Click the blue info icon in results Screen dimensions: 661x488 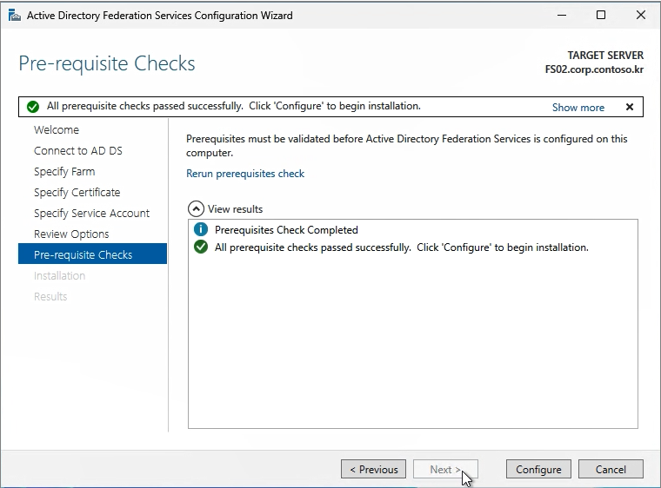click(201, 229)
